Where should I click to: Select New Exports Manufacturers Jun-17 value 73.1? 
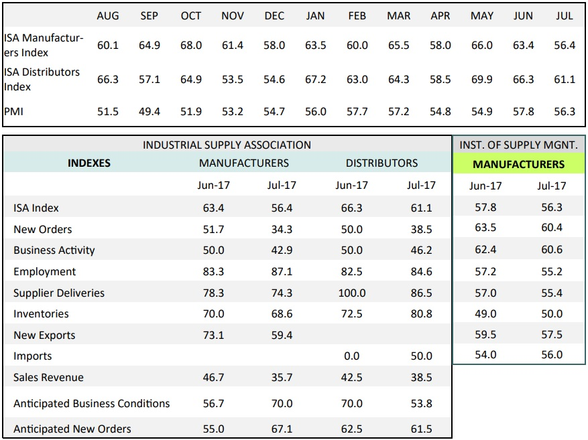point(213,335)
